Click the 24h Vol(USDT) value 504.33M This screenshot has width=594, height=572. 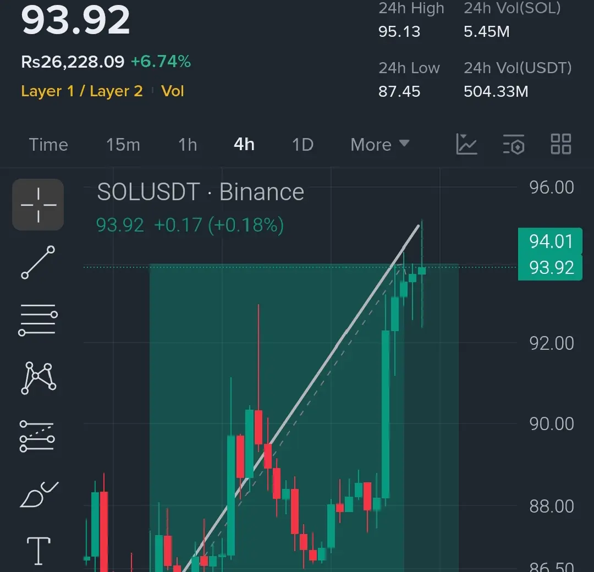(496, 92)
